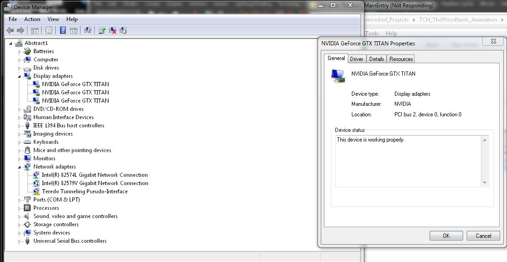This screenshot has width=507, height=262.
Task: Switch to the Resources tab
Action: point(401,59)
